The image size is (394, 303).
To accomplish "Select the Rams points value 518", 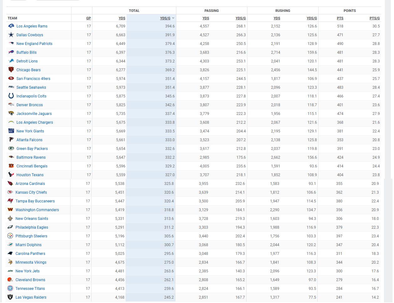I will click(340, 26).
